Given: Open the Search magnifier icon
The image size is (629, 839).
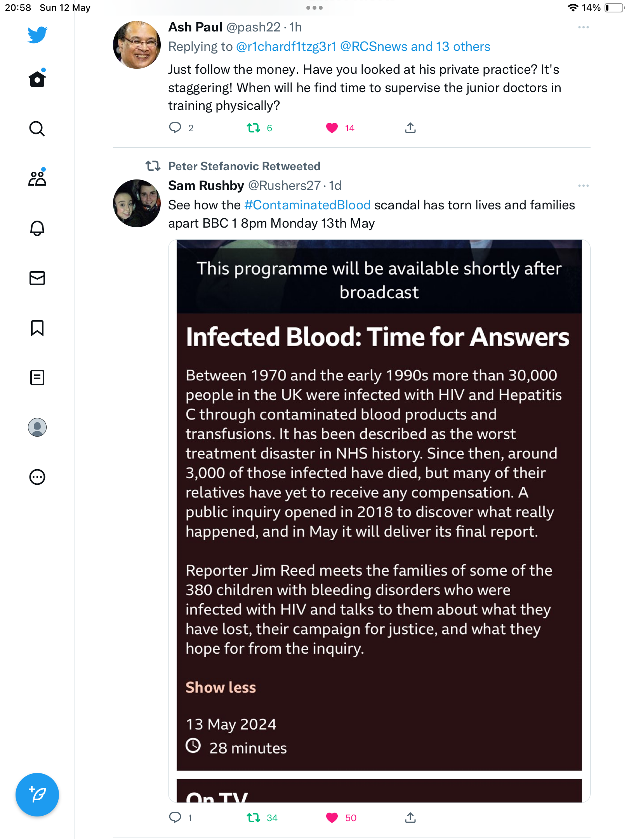Looking at the screenshot, I should point(37,129).
